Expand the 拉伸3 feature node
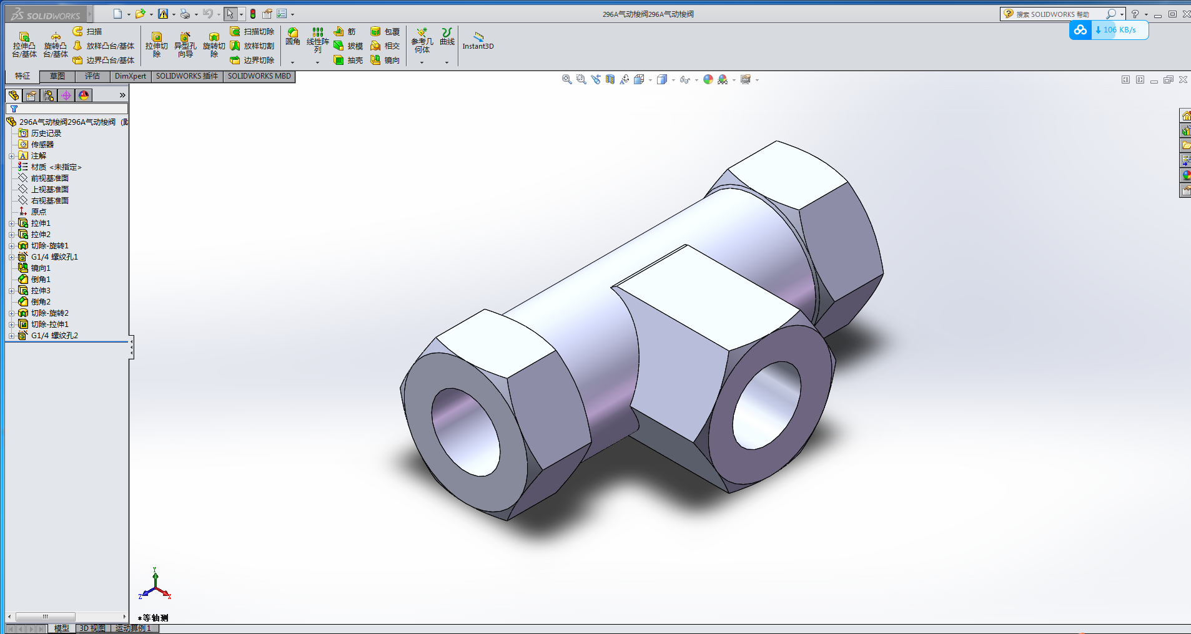Viewport: 1191px width, 634px height. click(11, 291)
